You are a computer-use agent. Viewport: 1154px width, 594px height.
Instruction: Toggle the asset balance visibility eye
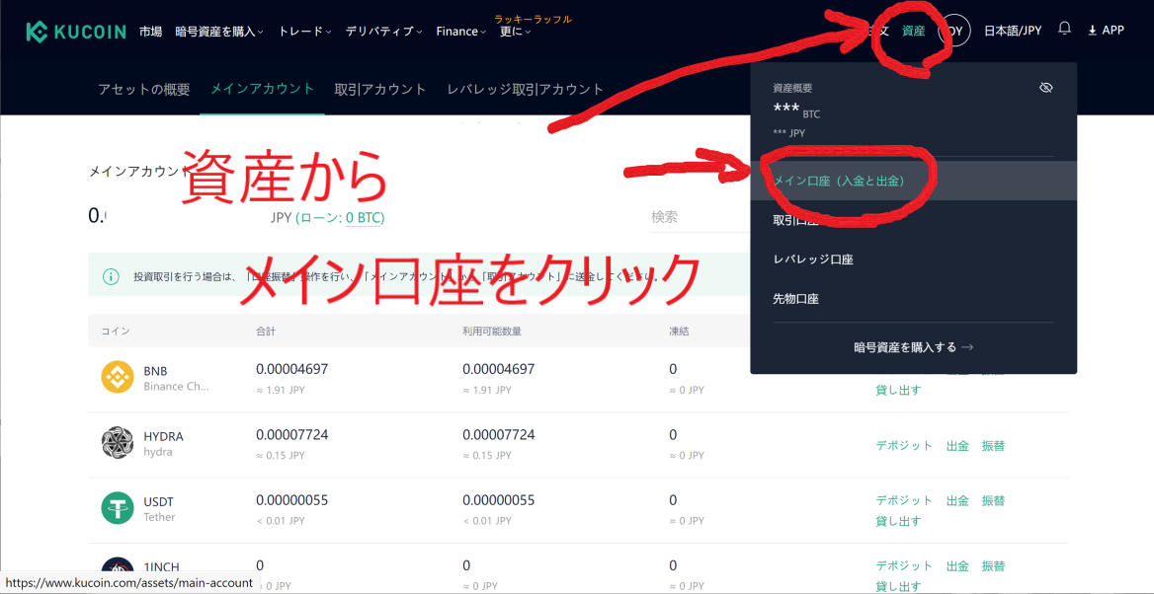click(x=1045, y=88)
